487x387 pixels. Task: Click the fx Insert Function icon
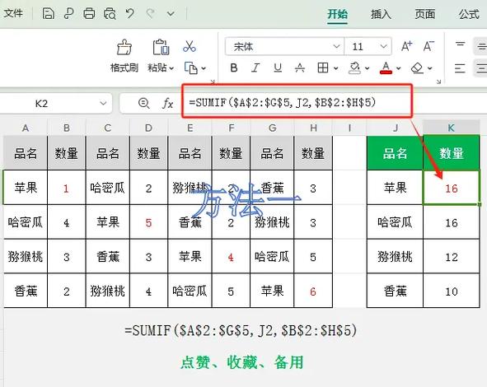point(168,103)
